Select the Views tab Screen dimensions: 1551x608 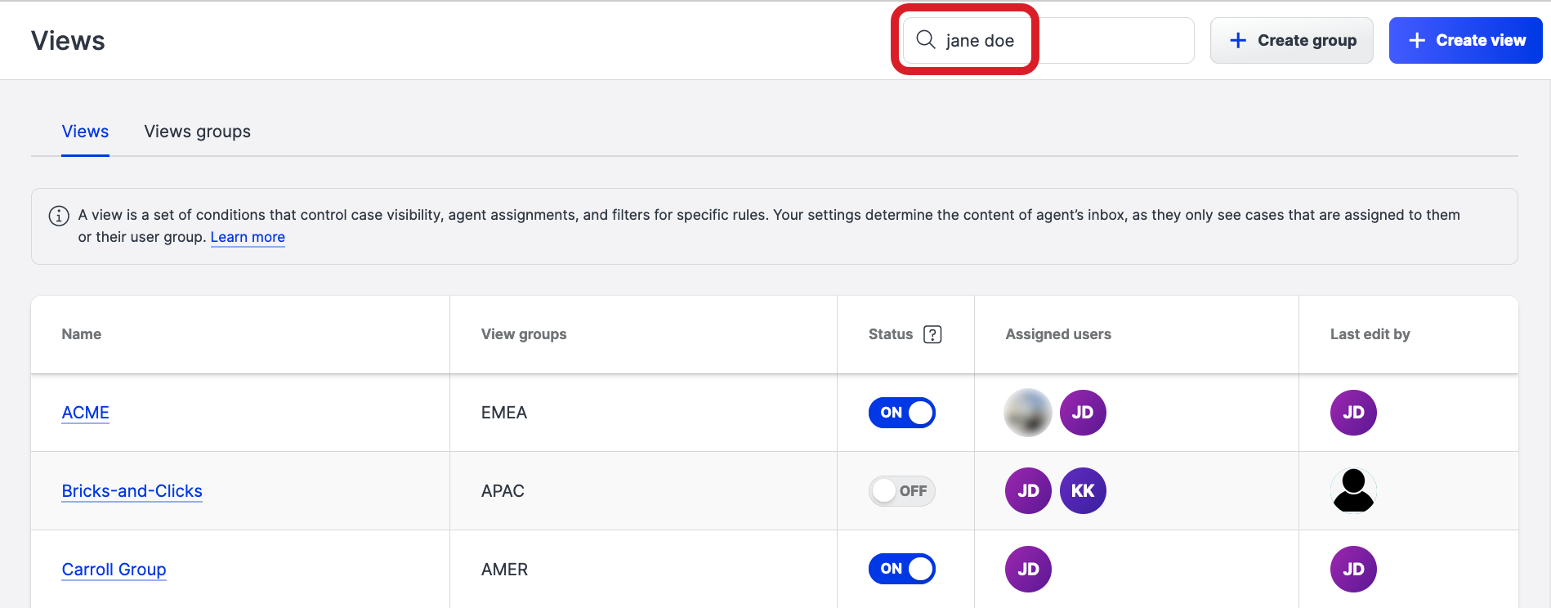pos(85,132)
